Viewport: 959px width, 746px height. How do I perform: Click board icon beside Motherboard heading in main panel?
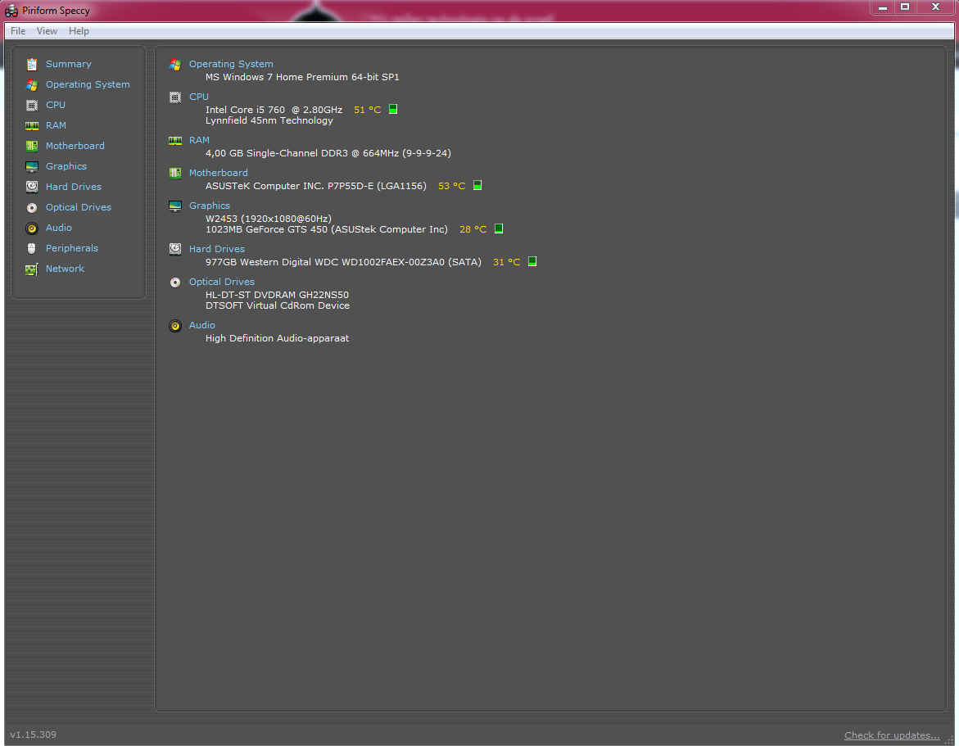click(175, 173)
